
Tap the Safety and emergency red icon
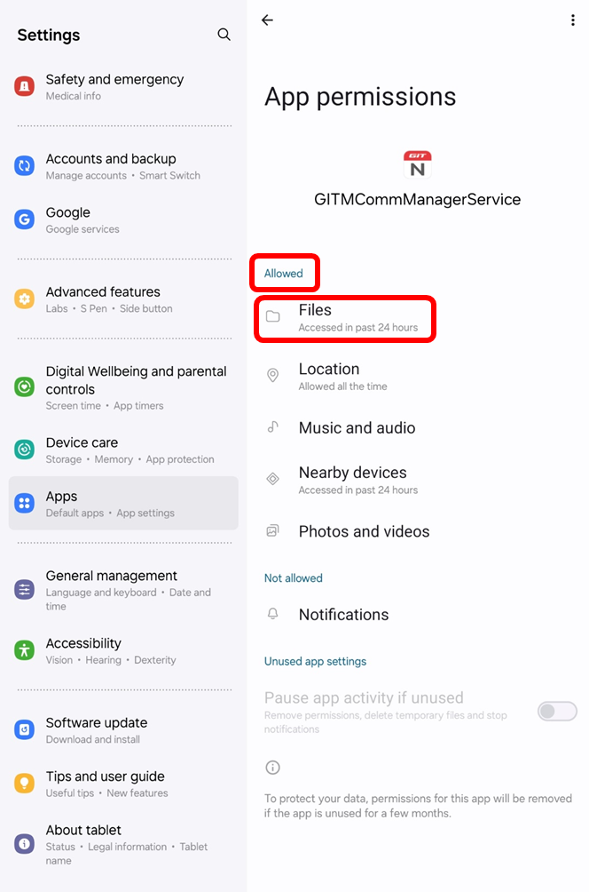point(25,86)
